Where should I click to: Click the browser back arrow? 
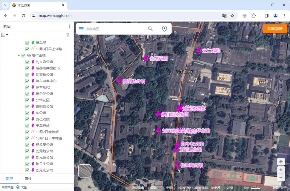pos(6,16)
